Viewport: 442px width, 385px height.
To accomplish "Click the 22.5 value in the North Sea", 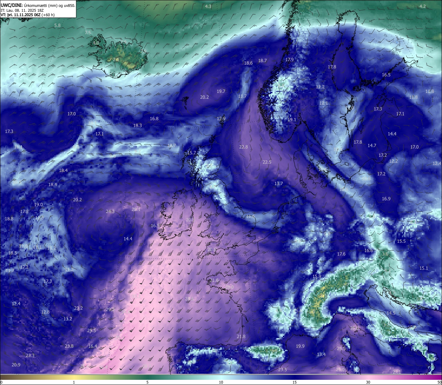I will pyautogui.click(x=267, y=162).
